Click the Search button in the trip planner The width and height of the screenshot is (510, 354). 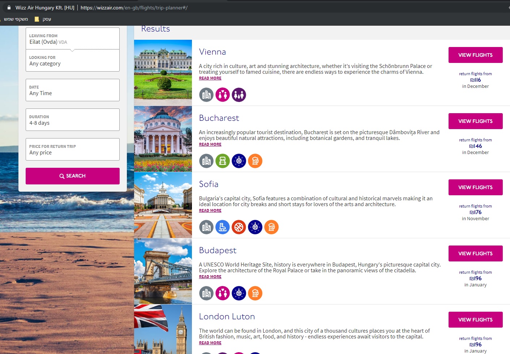(x=73, y=176)
